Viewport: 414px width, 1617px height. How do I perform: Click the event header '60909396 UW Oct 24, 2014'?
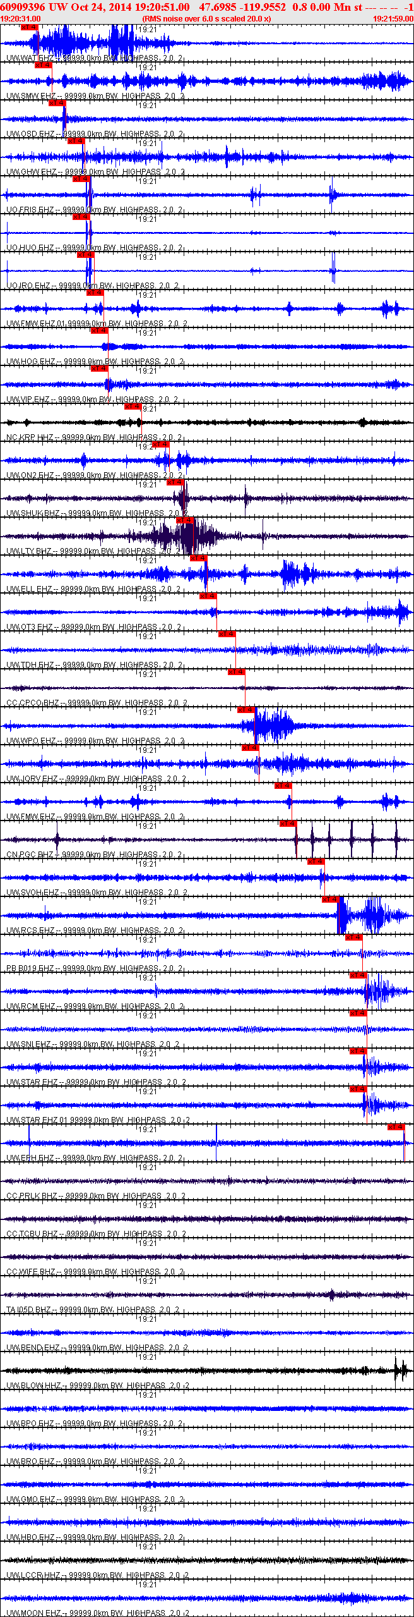click(x=66, y=7)
